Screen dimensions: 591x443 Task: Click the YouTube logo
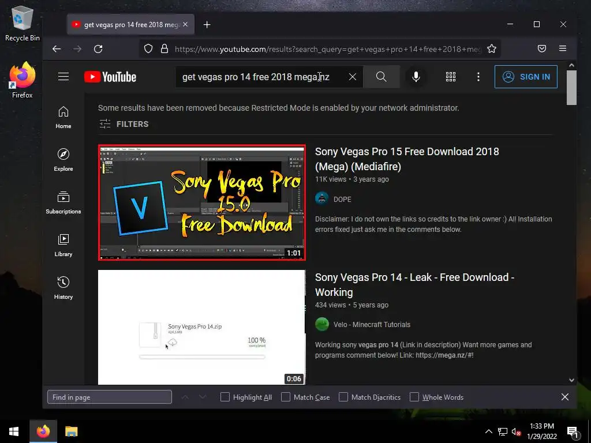click(x=110, y=77)
